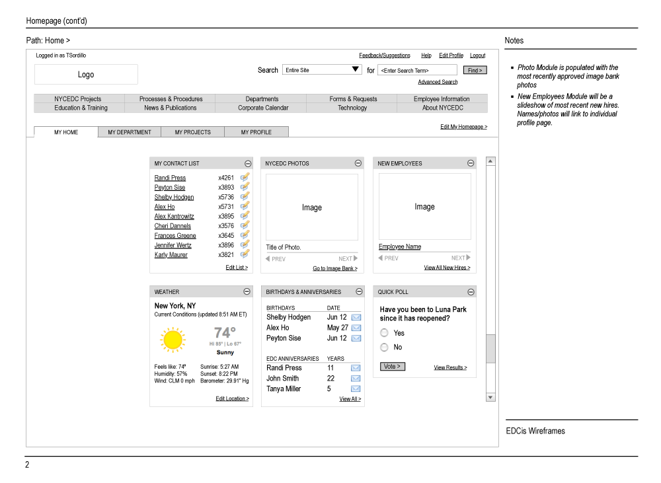Switch to the MY PROFILE tab
Image resolution: width=661 pixels, height=483 pixels.
[256, 131]
